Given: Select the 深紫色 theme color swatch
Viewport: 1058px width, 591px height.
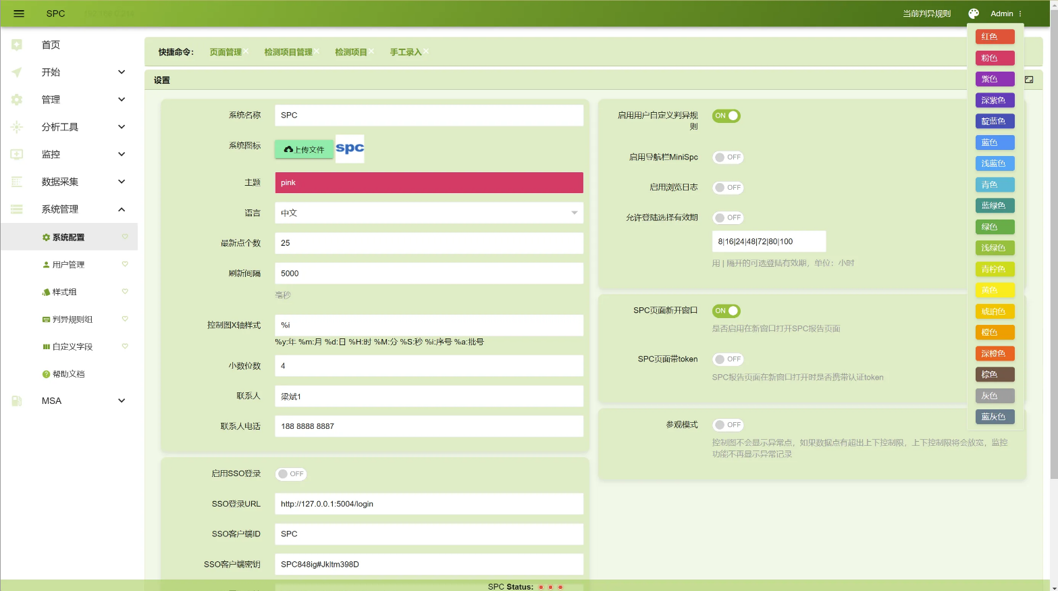Looking at the screenshot, I should point(995,100).
